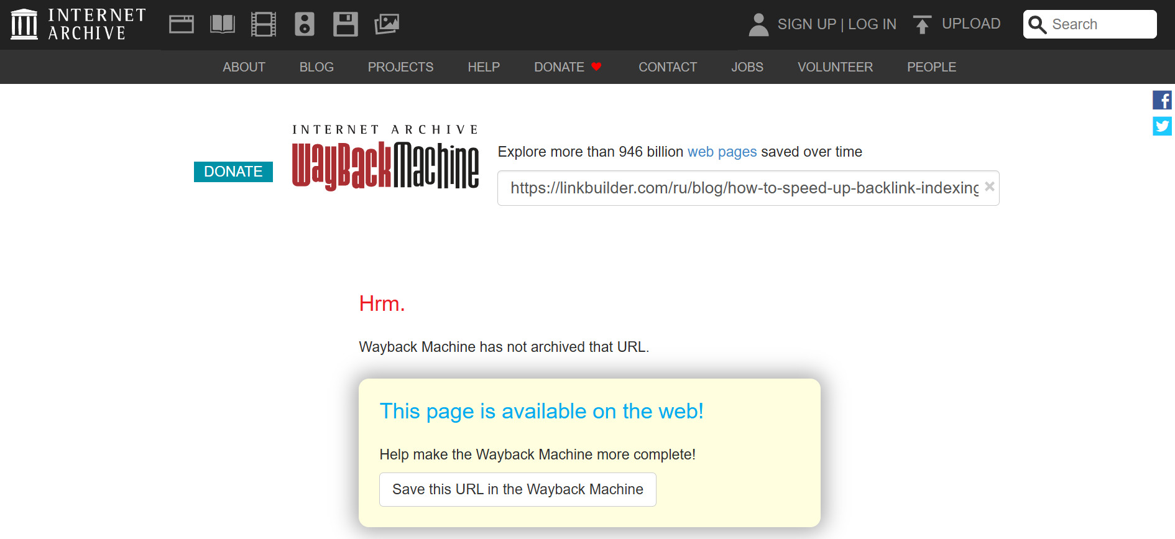The height and width of the screenshot is (539, 1175).
Task: Click the Wayback Machine logo
Action: 385,158
